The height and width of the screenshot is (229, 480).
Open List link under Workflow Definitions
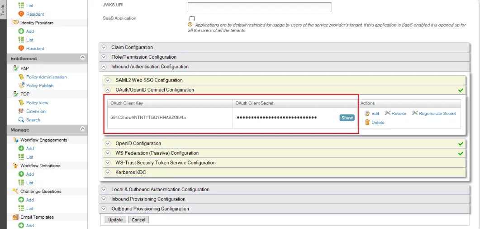[30, 183]
